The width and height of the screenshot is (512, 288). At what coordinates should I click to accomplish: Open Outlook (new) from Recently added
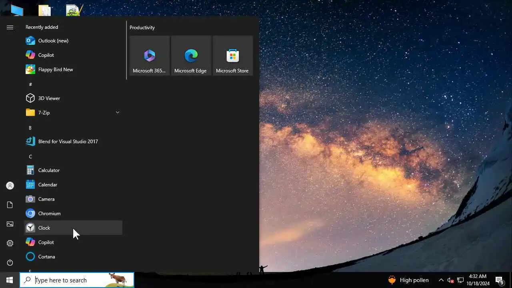tap(73, 41)
